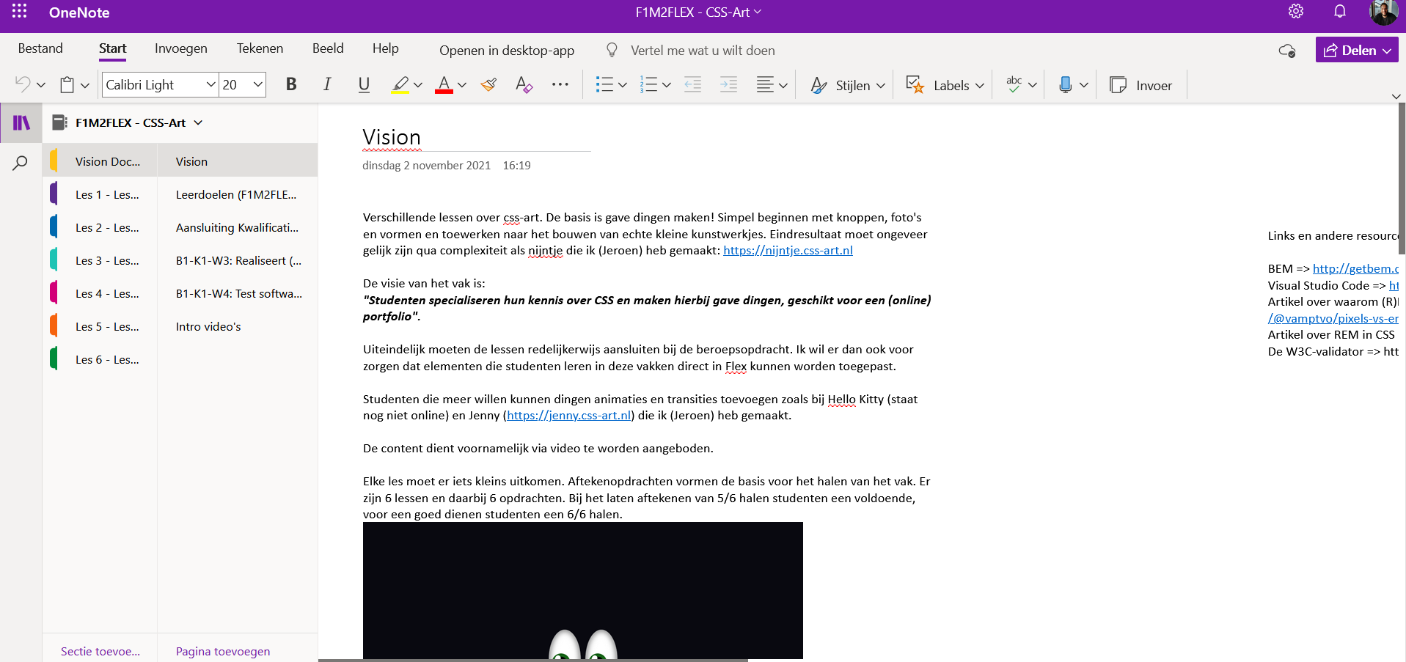
Task: Click the embedded image with eyes
Action: pos(583,590)
